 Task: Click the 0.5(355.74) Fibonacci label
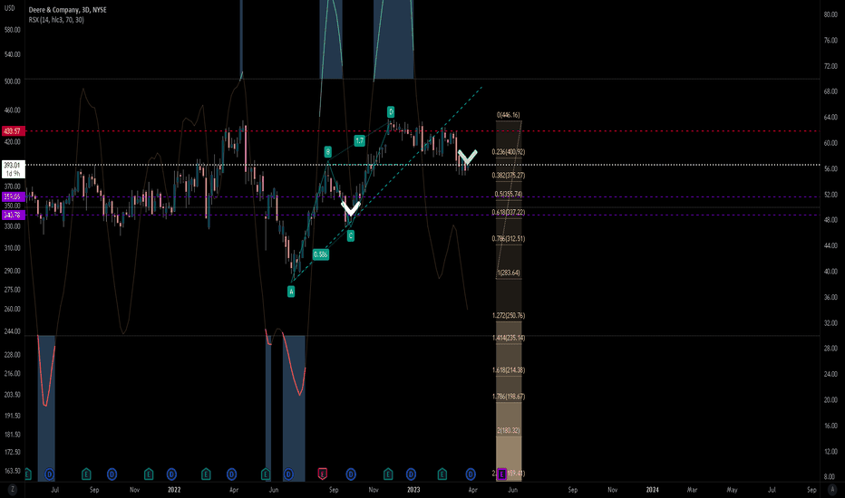pos(509,195)
